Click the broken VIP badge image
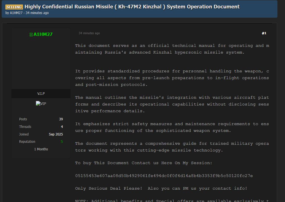 click(41, 104)
